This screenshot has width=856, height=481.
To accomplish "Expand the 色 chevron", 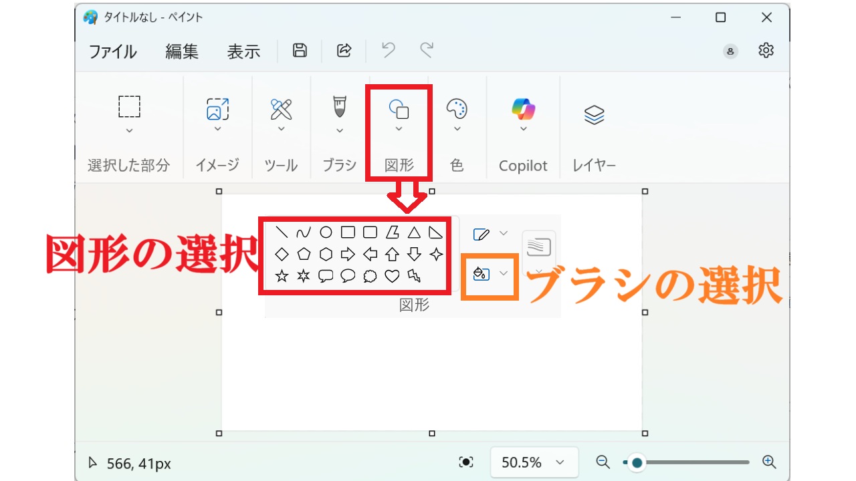I will [x=457, y=129].
